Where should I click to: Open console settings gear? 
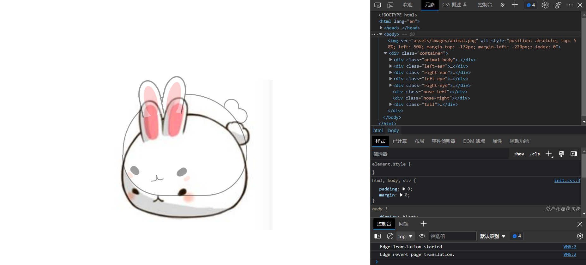coord(580,236)
